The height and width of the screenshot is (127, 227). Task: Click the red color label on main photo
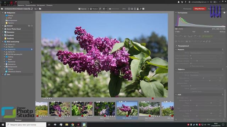coord(153,98)
